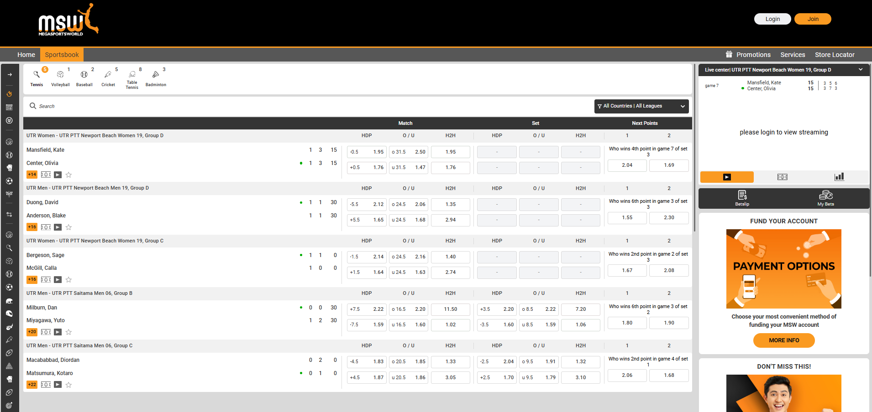Select Table Tennis in the live sports bar

click(x=132, y=79)
